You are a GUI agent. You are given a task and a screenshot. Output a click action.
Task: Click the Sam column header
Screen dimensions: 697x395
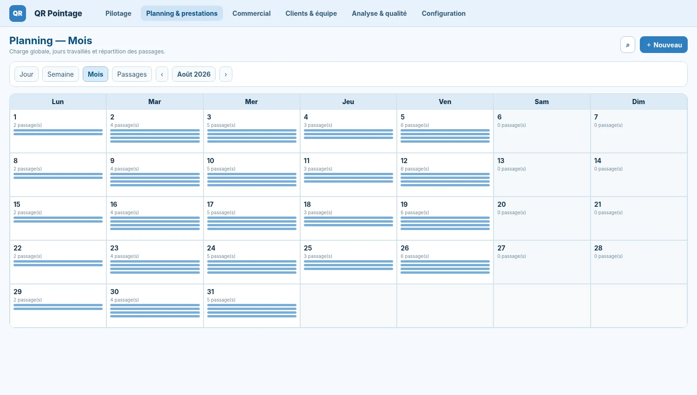coord(542,102)
